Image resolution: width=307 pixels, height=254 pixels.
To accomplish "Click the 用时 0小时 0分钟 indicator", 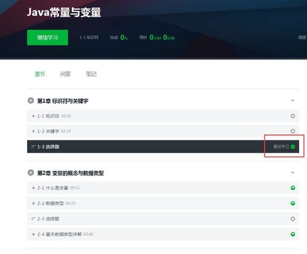I will pyautogui.click(x=157, y=37).
